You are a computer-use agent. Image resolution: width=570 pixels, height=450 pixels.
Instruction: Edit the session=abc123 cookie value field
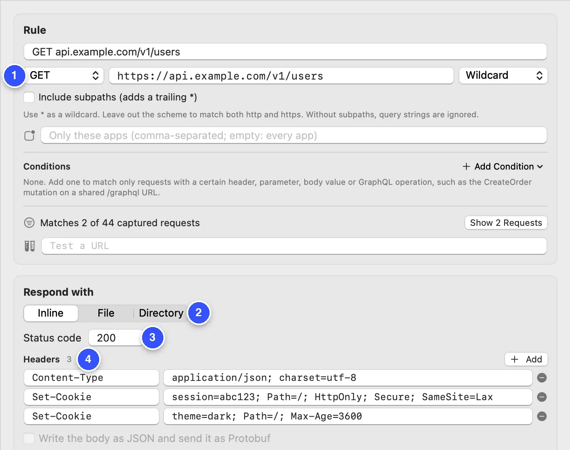[x=348, y=397]
